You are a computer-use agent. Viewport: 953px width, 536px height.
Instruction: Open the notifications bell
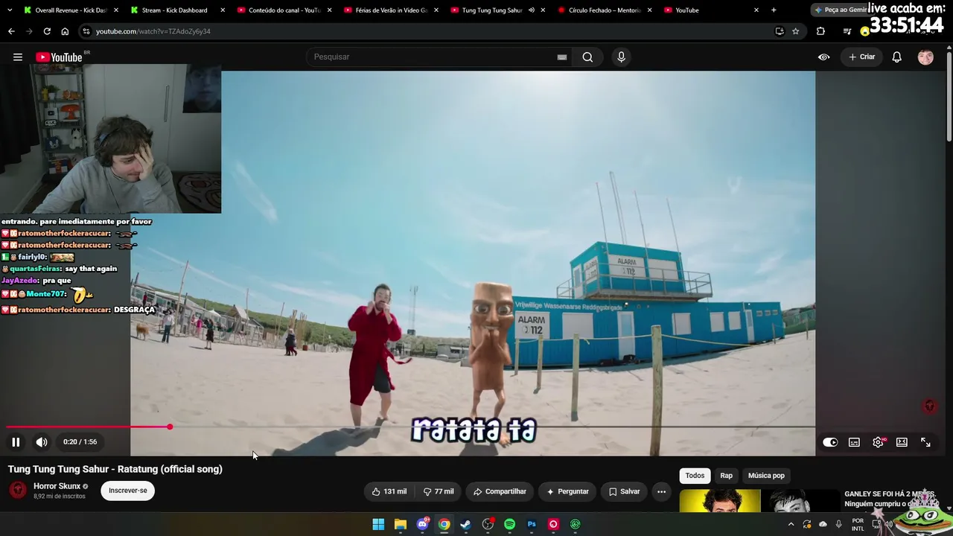coord(897,57)
